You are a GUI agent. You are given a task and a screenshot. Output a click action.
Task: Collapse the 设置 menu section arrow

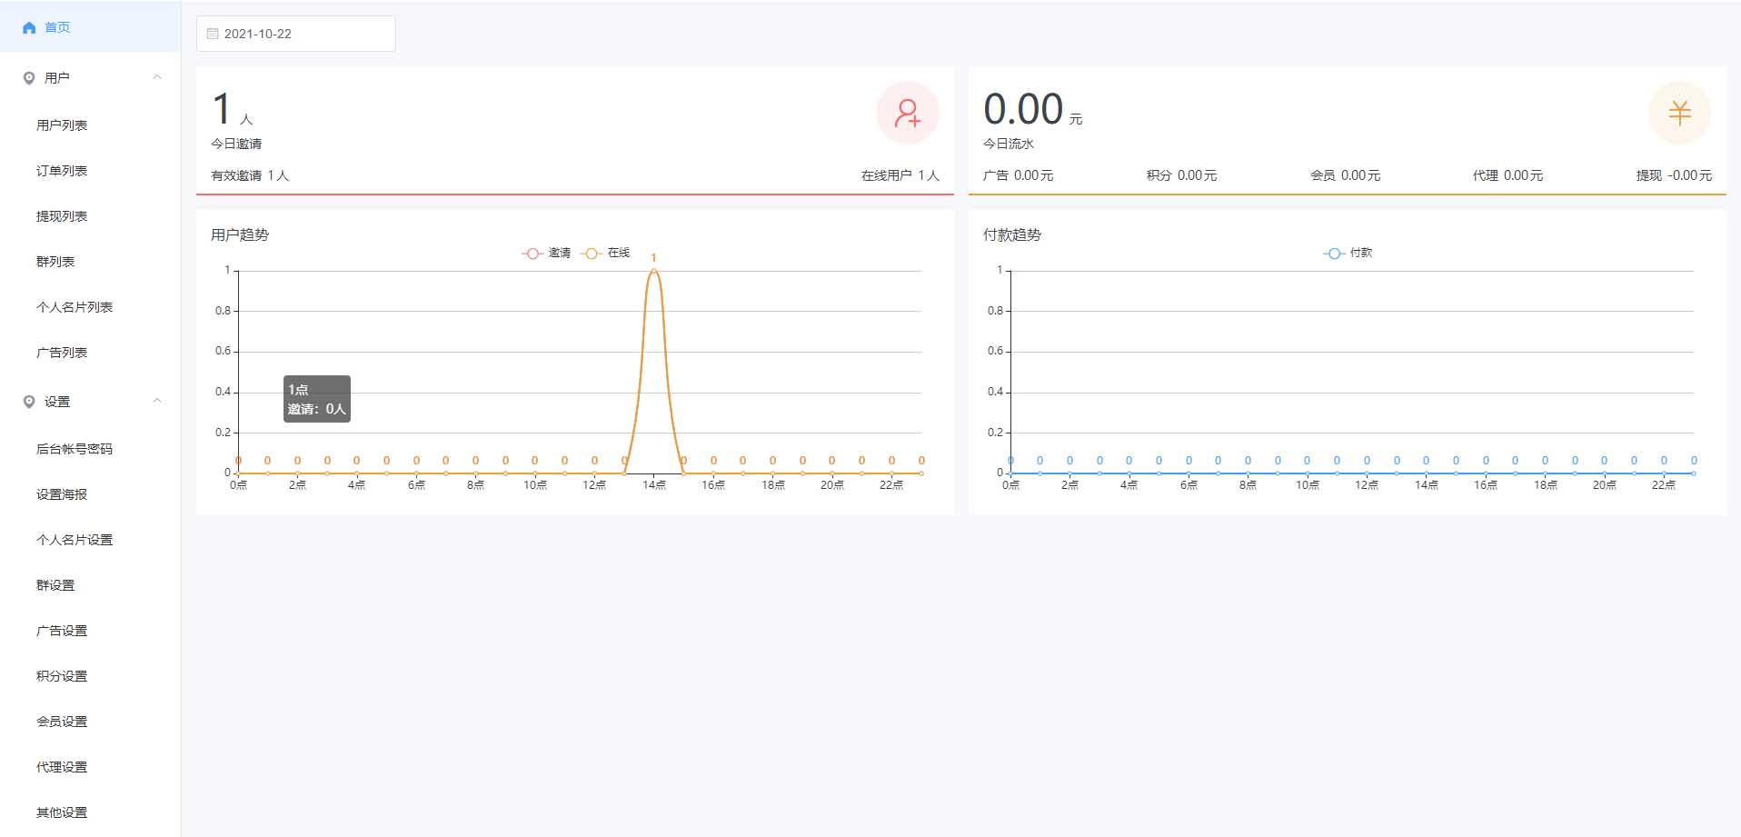157,401
